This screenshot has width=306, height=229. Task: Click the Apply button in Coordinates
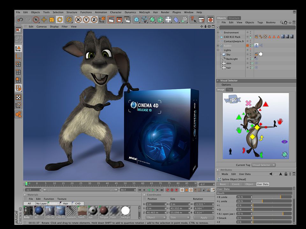pos(204,218)
